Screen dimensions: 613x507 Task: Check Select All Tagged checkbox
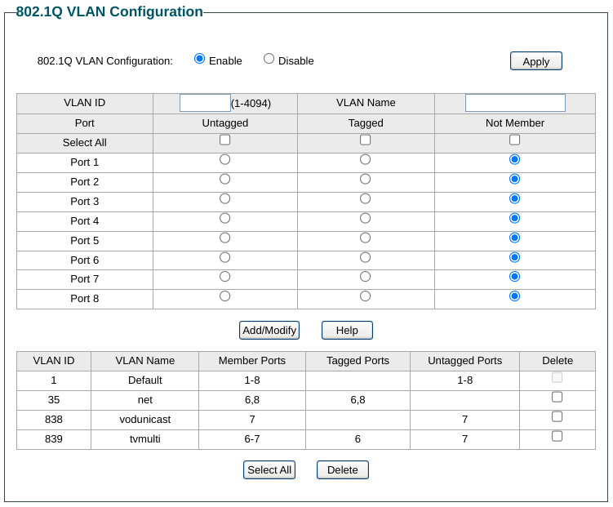click(x=365, y=140)
